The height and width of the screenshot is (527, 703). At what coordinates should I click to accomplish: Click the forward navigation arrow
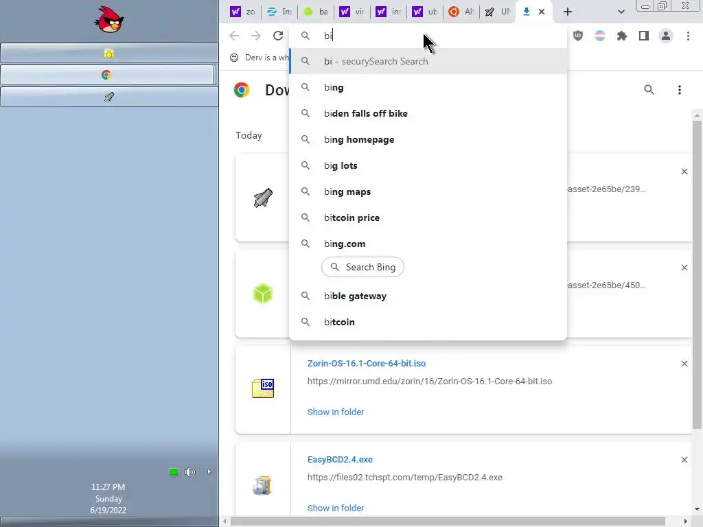[255, 36]
